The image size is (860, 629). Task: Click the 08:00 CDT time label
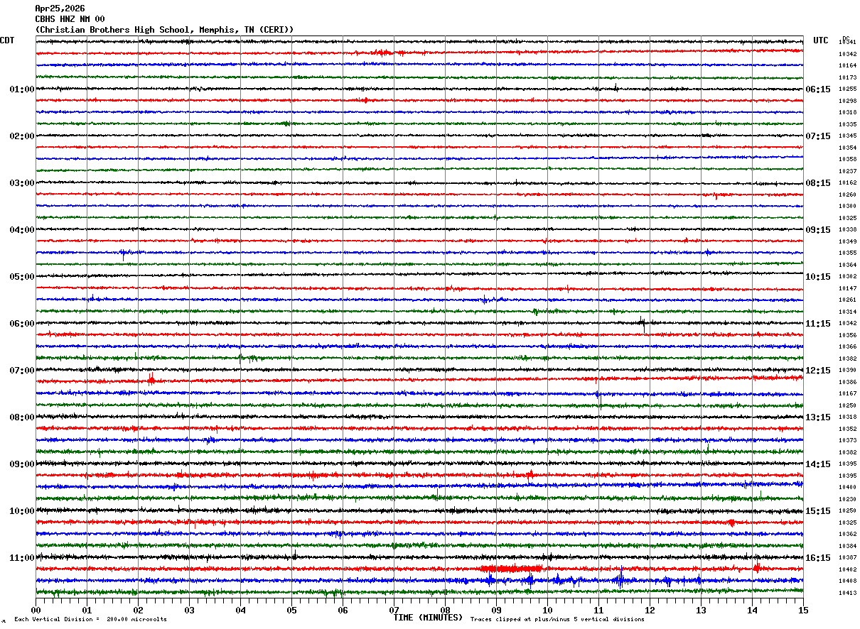click(x=22, y=417)
